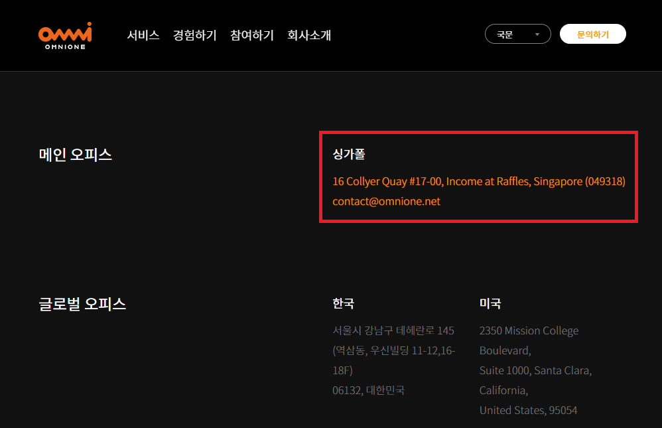Click the contact@omnione.net email address
The image size is (662, 428).
(x=386, y=201)
